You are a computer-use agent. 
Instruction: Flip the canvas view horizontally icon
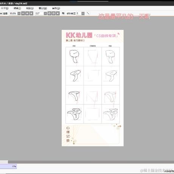pyautogui.click(x=63, y=13)
